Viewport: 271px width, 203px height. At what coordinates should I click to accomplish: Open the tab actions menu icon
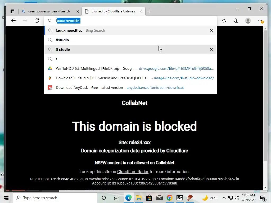click(x=12, y=11)
